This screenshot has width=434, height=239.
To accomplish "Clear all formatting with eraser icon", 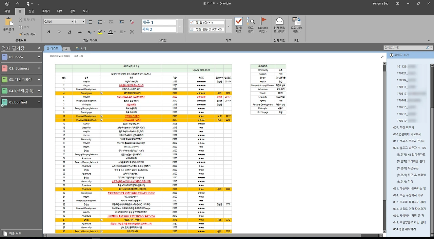I will [x=132, y=22].
